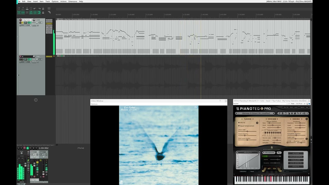Open Pianoteq Help button
Viewport: 329px width, 185px height.
tap(307, 107)
